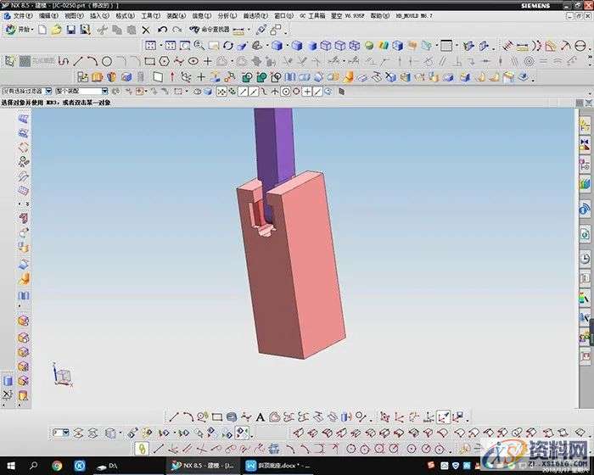Open the 文件(F) menu

[23, 15]
